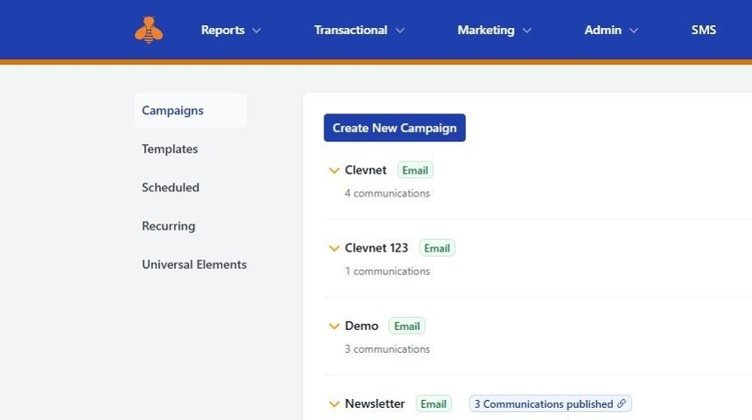
Task: Go to the SMS menu
Action: [703, 31]
